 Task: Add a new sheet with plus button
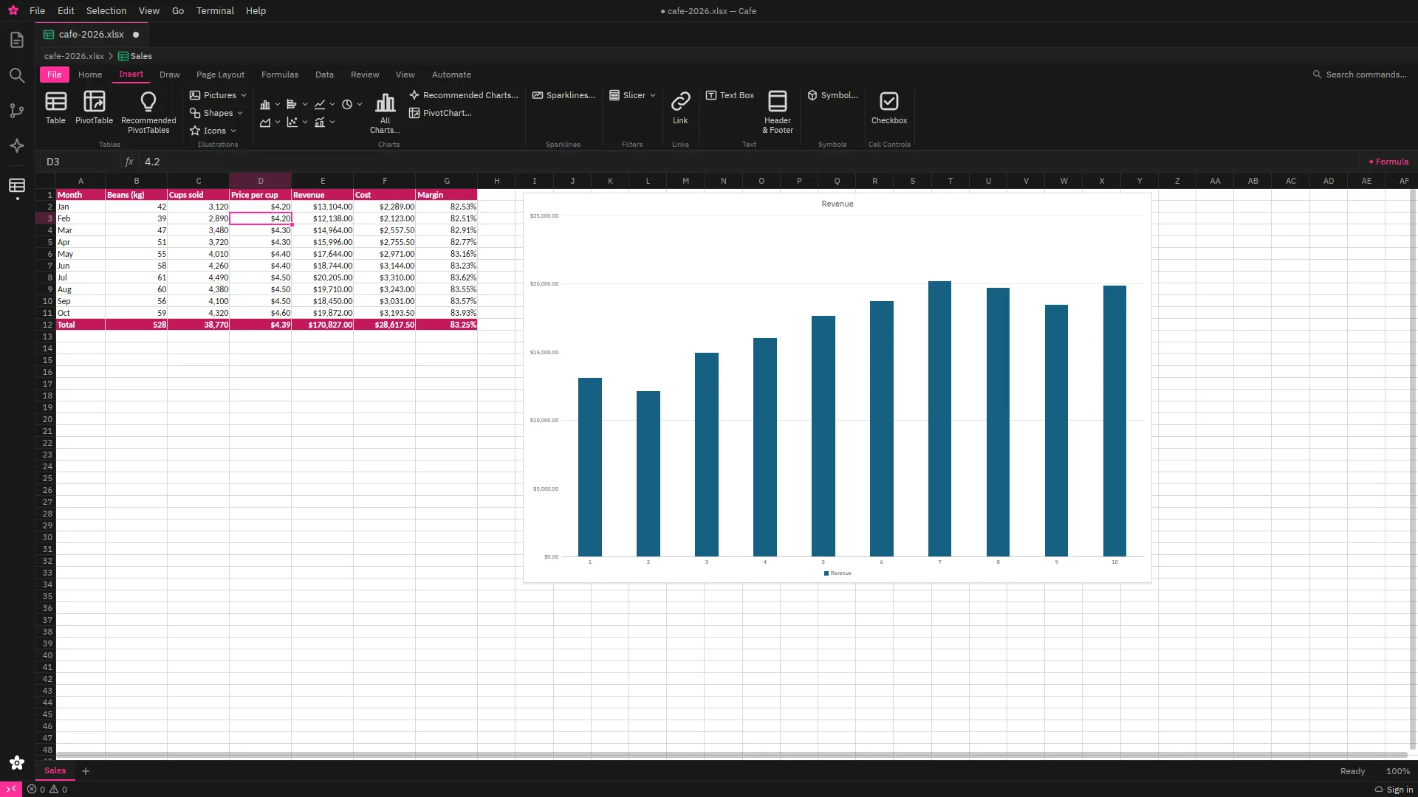point(86,771)
